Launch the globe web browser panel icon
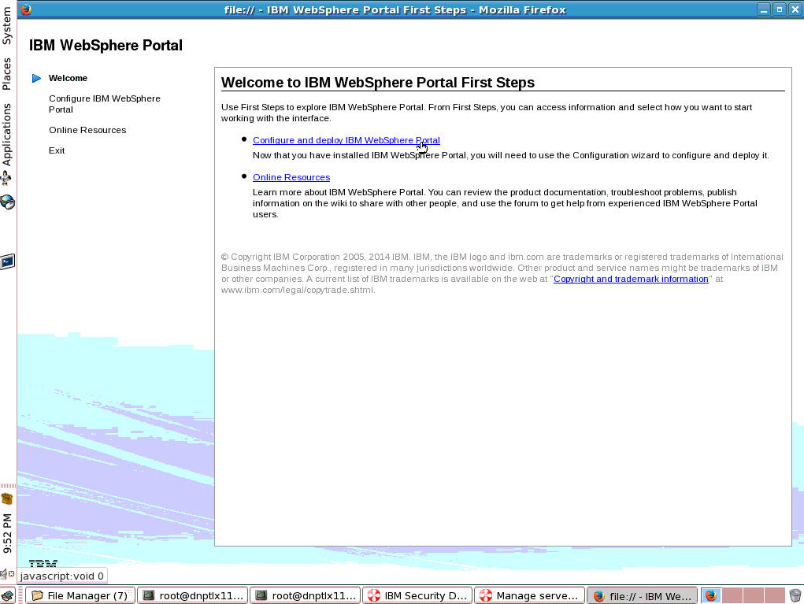Screen dimensions: 804x604 tap(7, 202)
